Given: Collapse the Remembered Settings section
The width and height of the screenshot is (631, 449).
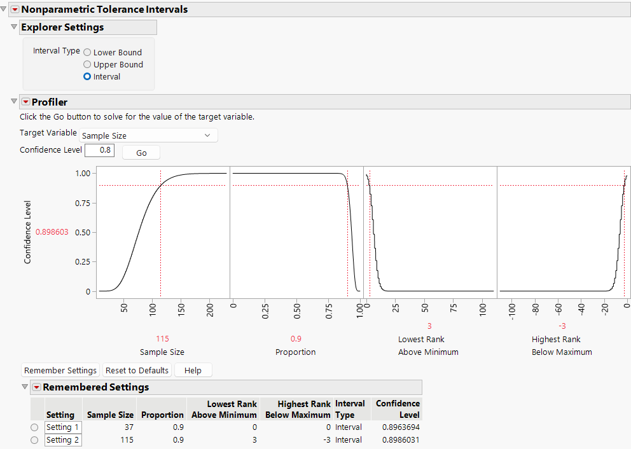Looking at the screenshot, I should click(25, 387).
